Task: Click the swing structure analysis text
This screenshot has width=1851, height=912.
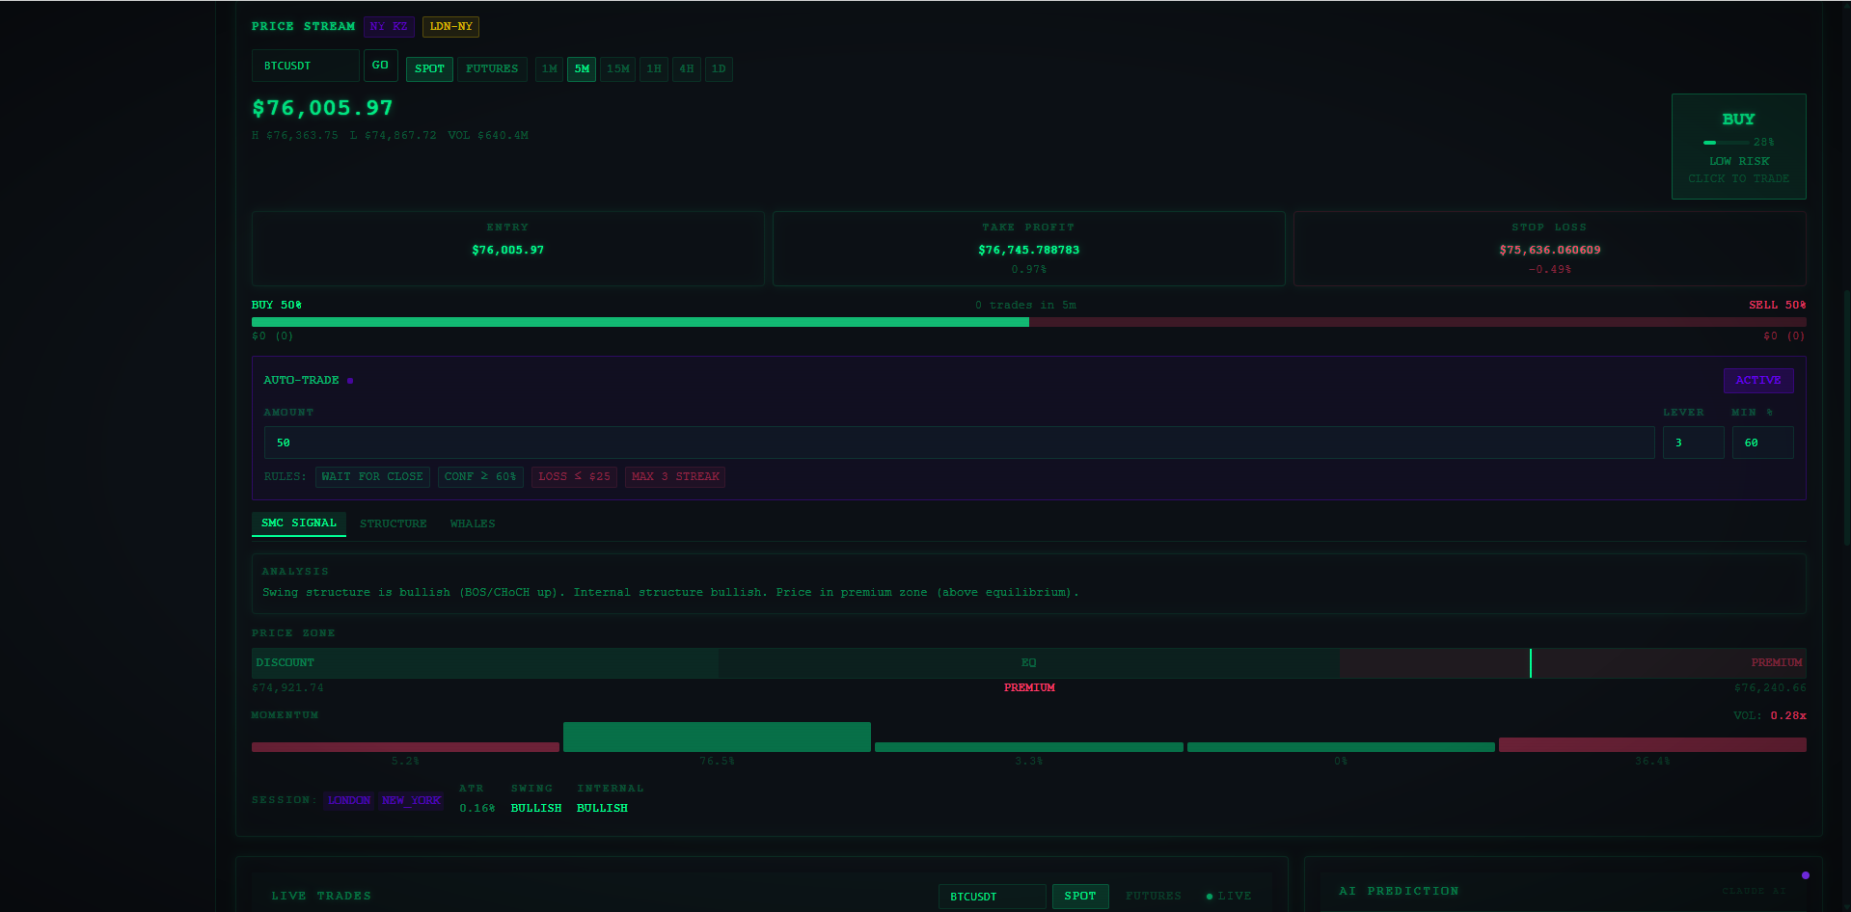Action: tap(670, 593)
